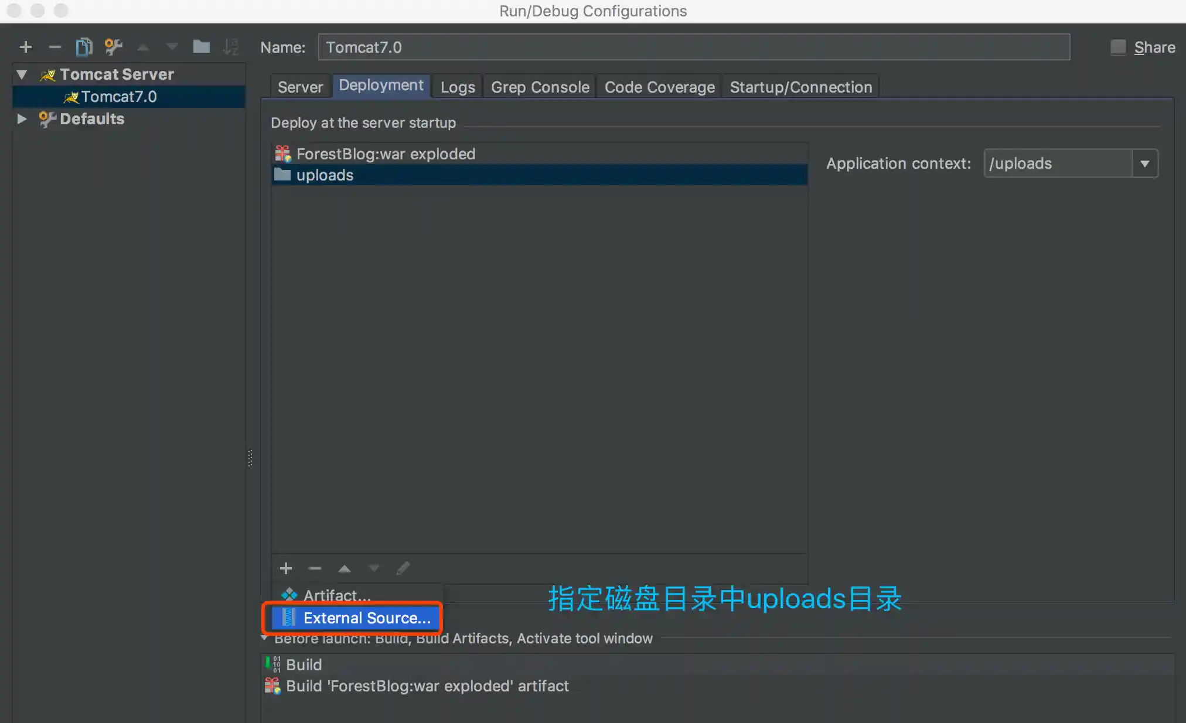Choose Artifact... from the popup menu
1186x723 pixels.
pyautogui.click(x=337, y=595)
